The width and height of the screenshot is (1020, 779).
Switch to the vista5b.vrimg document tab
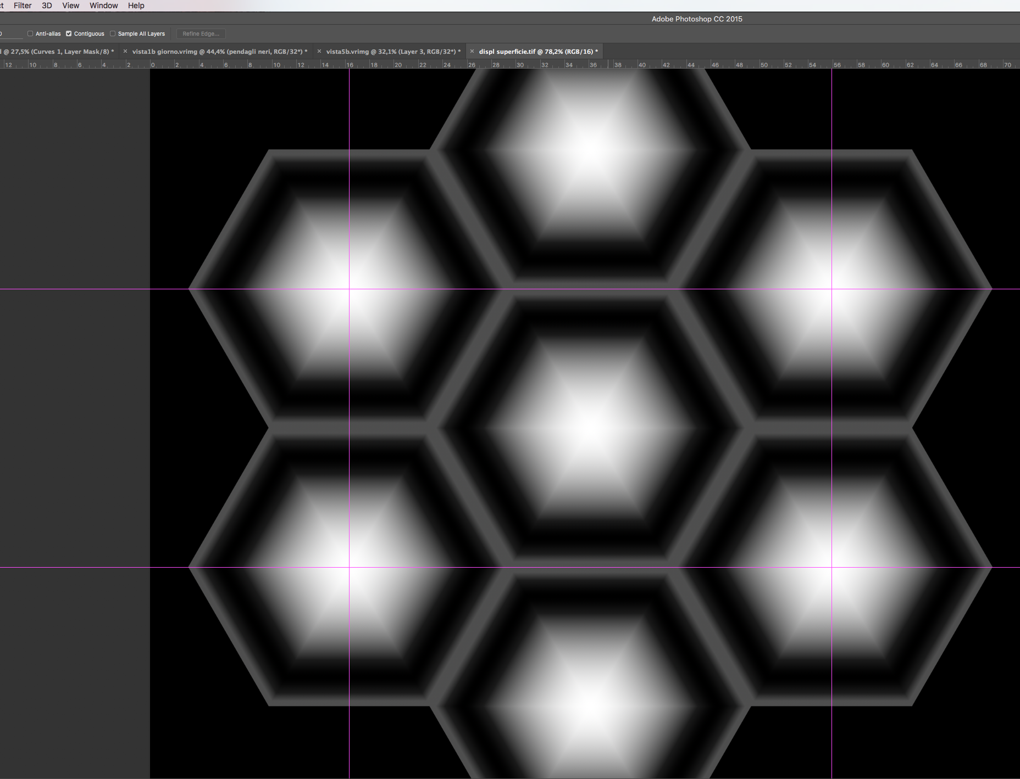[x=393, y=52]
